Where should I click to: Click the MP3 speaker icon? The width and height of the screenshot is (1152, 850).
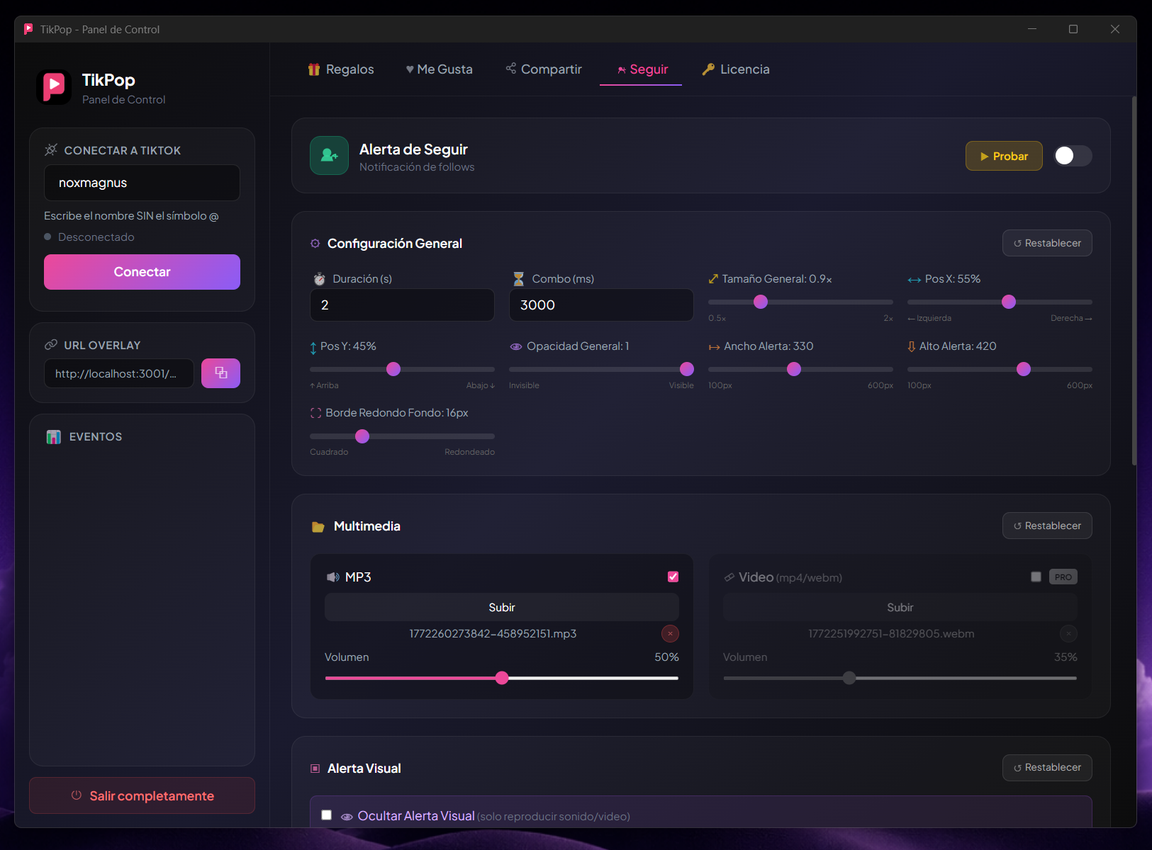pyautogui.click(x=332, y=577)
